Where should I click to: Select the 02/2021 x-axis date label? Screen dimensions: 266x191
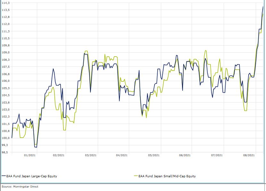click(x=59, y=155)
